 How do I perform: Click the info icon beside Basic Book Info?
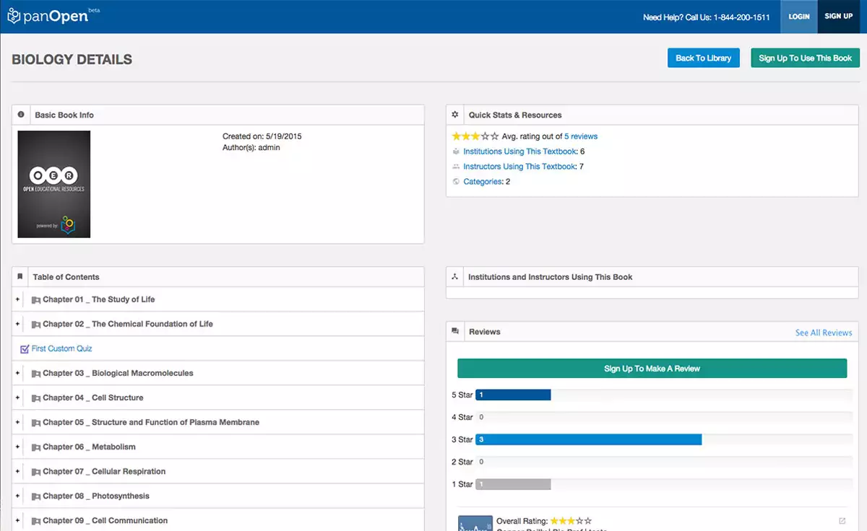click(21, 115)
